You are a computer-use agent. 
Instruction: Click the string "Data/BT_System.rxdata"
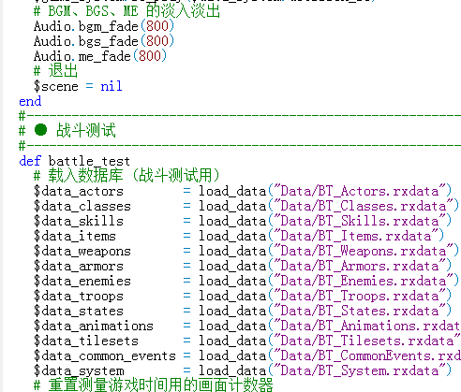[x=359, y=370]
